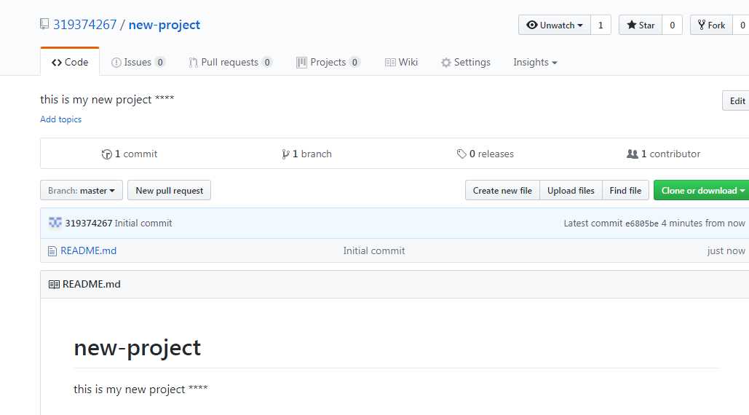Viewport: 749px width, 415px height.
Task: Click the star icon in Star button
Action: [632, 25]
